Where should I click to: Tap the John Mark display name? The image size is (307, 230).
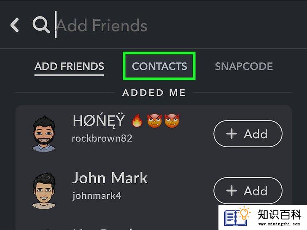110,178
